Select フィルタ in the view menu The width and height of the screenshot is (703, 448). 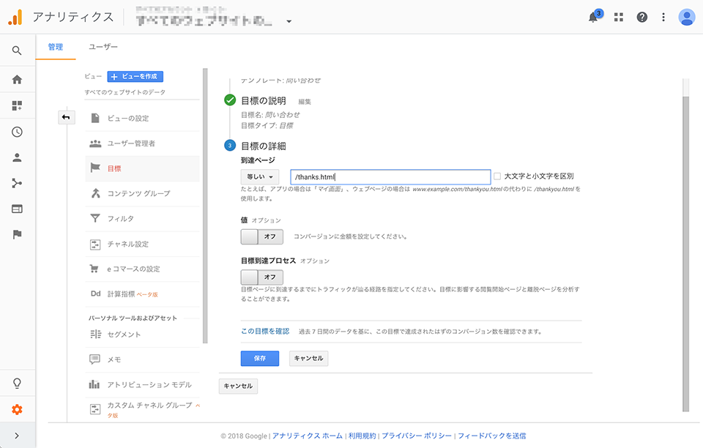click(x=120, y=218)
